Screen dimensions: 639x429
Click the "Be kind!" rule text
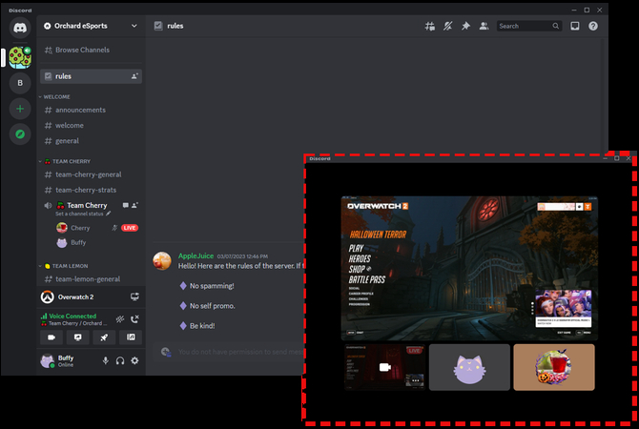coord(202,326)
